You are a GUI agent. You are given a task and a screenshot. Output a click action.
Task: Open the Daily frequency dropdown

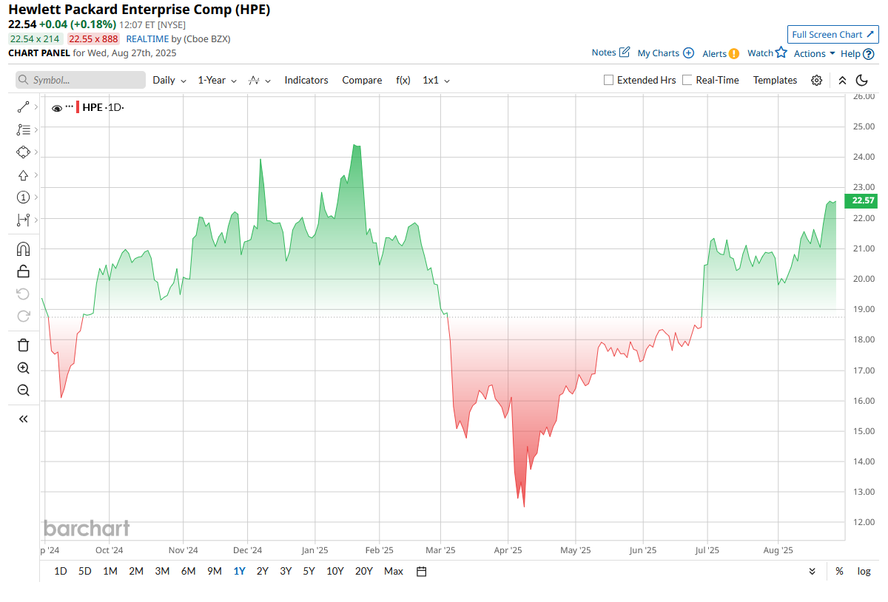(x=169, y=80)
